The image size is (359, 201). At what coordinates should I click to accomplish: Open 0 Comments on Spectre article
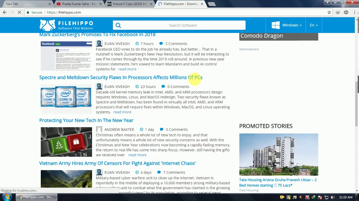coord(178,87)
